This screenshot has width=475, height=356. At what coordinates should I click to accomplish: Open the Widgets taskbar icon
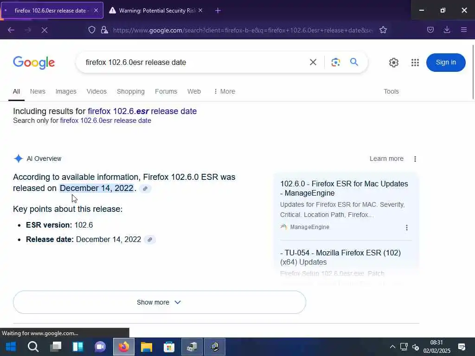click(78, 347)
